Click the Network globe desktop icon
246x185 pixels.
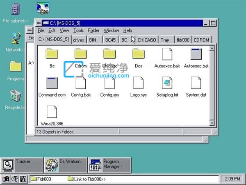(x=16, y=38)
